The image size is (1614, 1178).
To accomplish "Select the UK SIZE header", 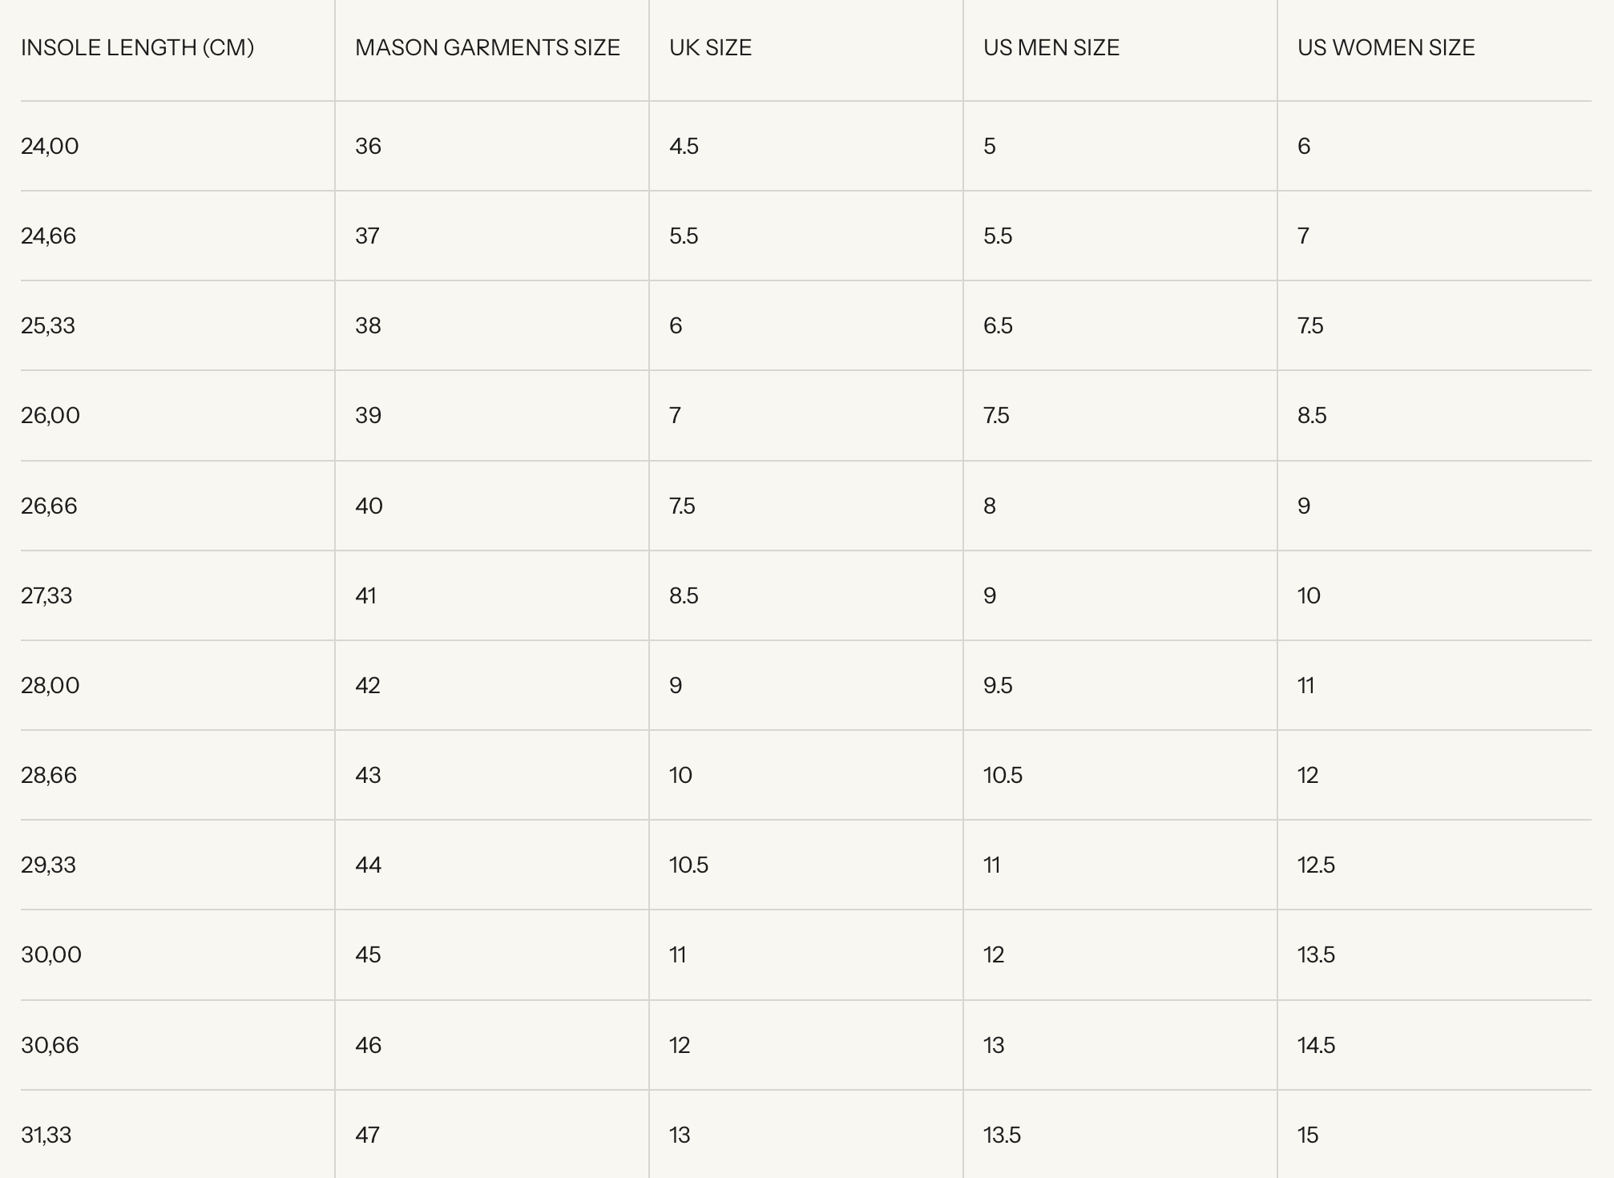I will click(710, 48).
